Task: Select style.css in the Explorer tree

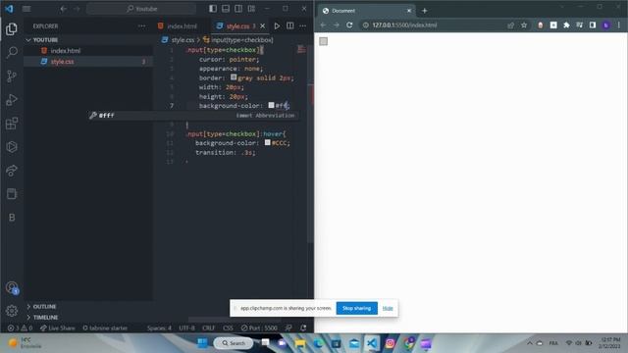Action: point(63,62)
